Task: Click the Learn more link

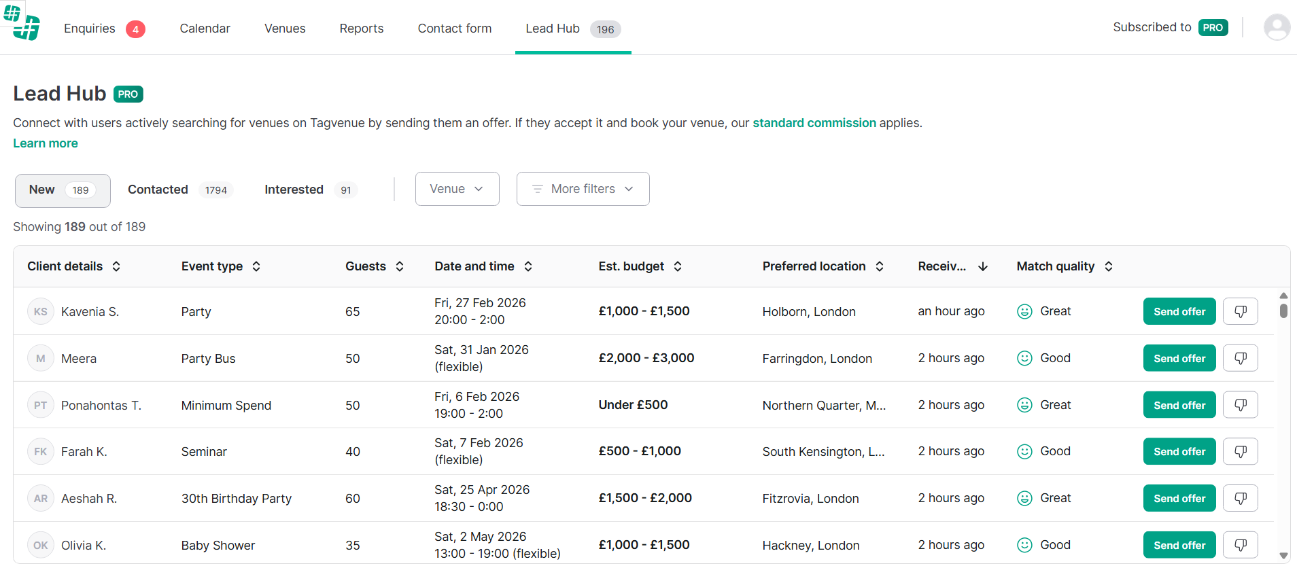Action: pyautogui.click(x=46, y=143)
